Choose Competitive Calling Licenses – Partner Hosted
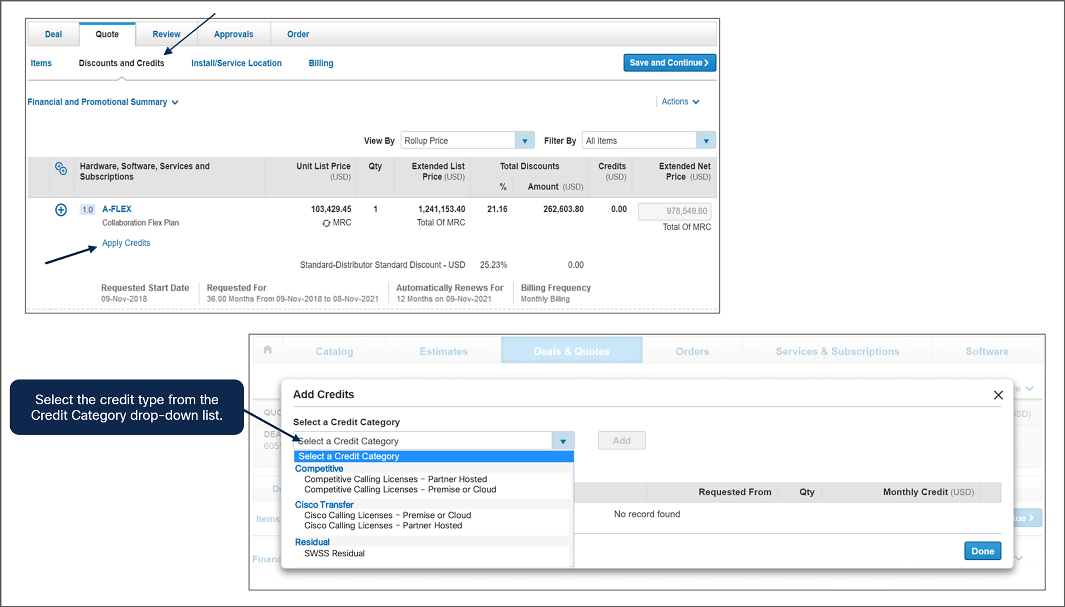Screen dimensions: 1065x607 point(395,479)
